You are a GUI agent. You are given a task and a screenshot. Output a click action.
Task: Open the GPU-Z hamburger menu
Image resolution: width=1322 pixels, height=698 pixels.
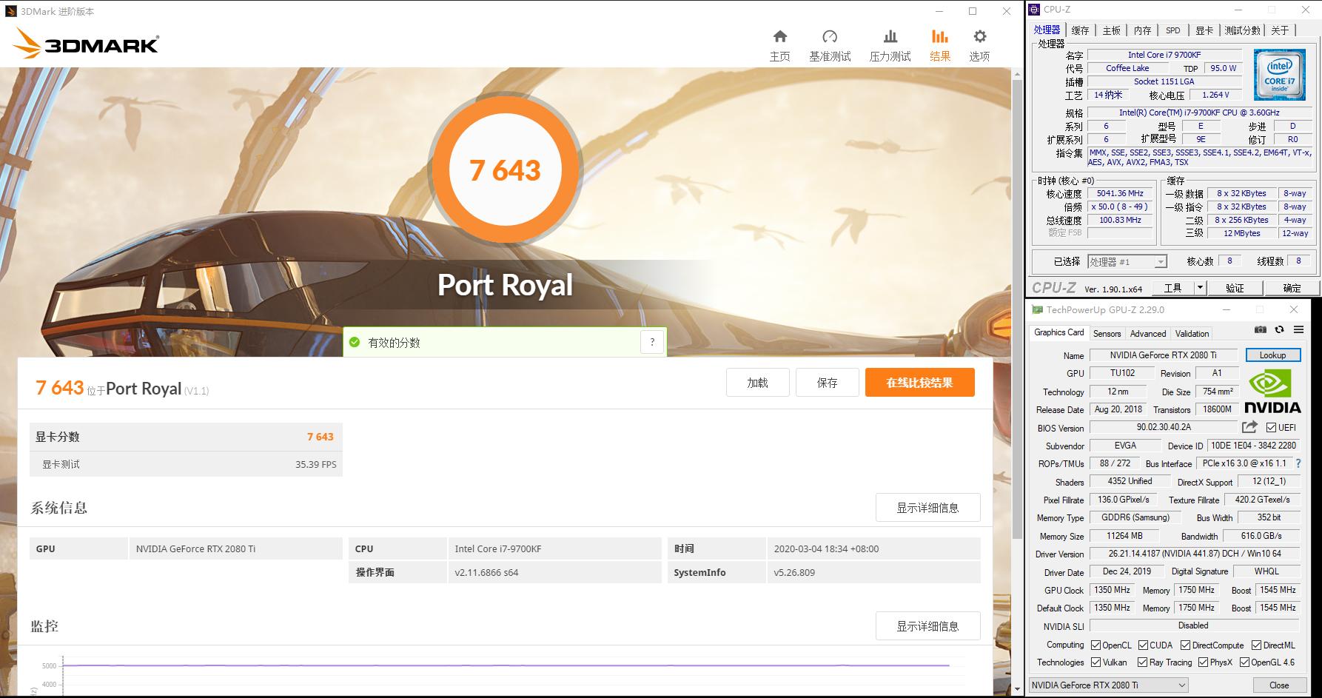tap(1298, 329)
